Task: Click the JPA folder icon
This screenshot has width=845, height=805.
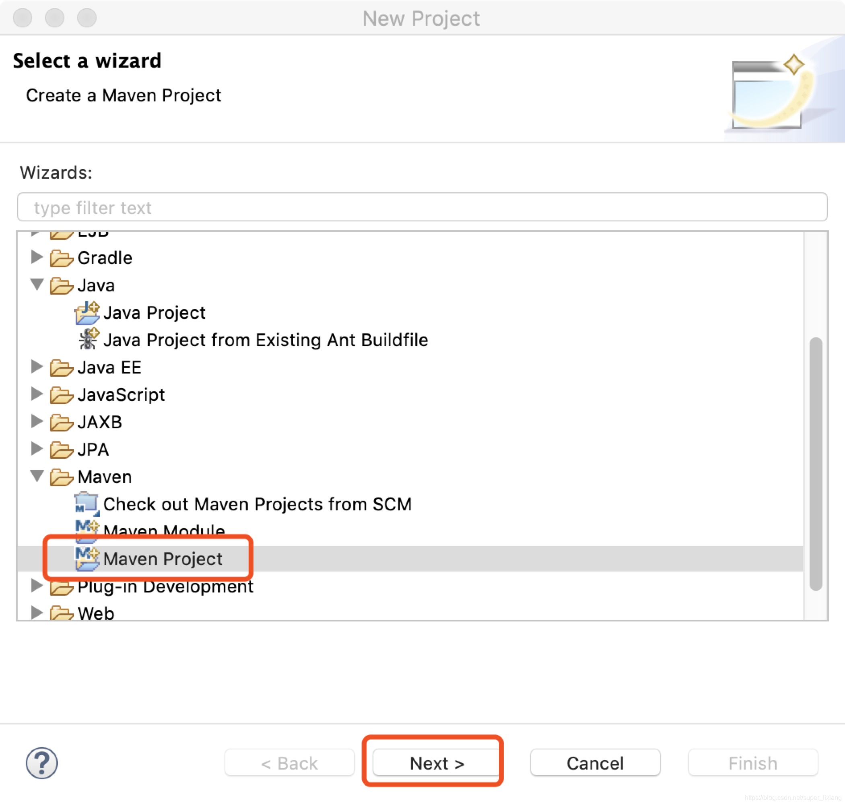Action: tap(61, 450)
